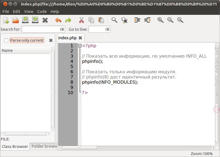Click the editor vertical scrollbar
Screen dimensions: 220x157
217,94
